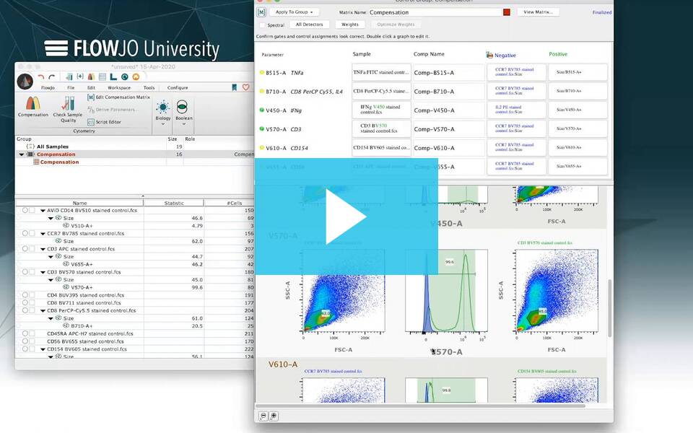Open the File ribbon tab

click(x=71, y=88)
